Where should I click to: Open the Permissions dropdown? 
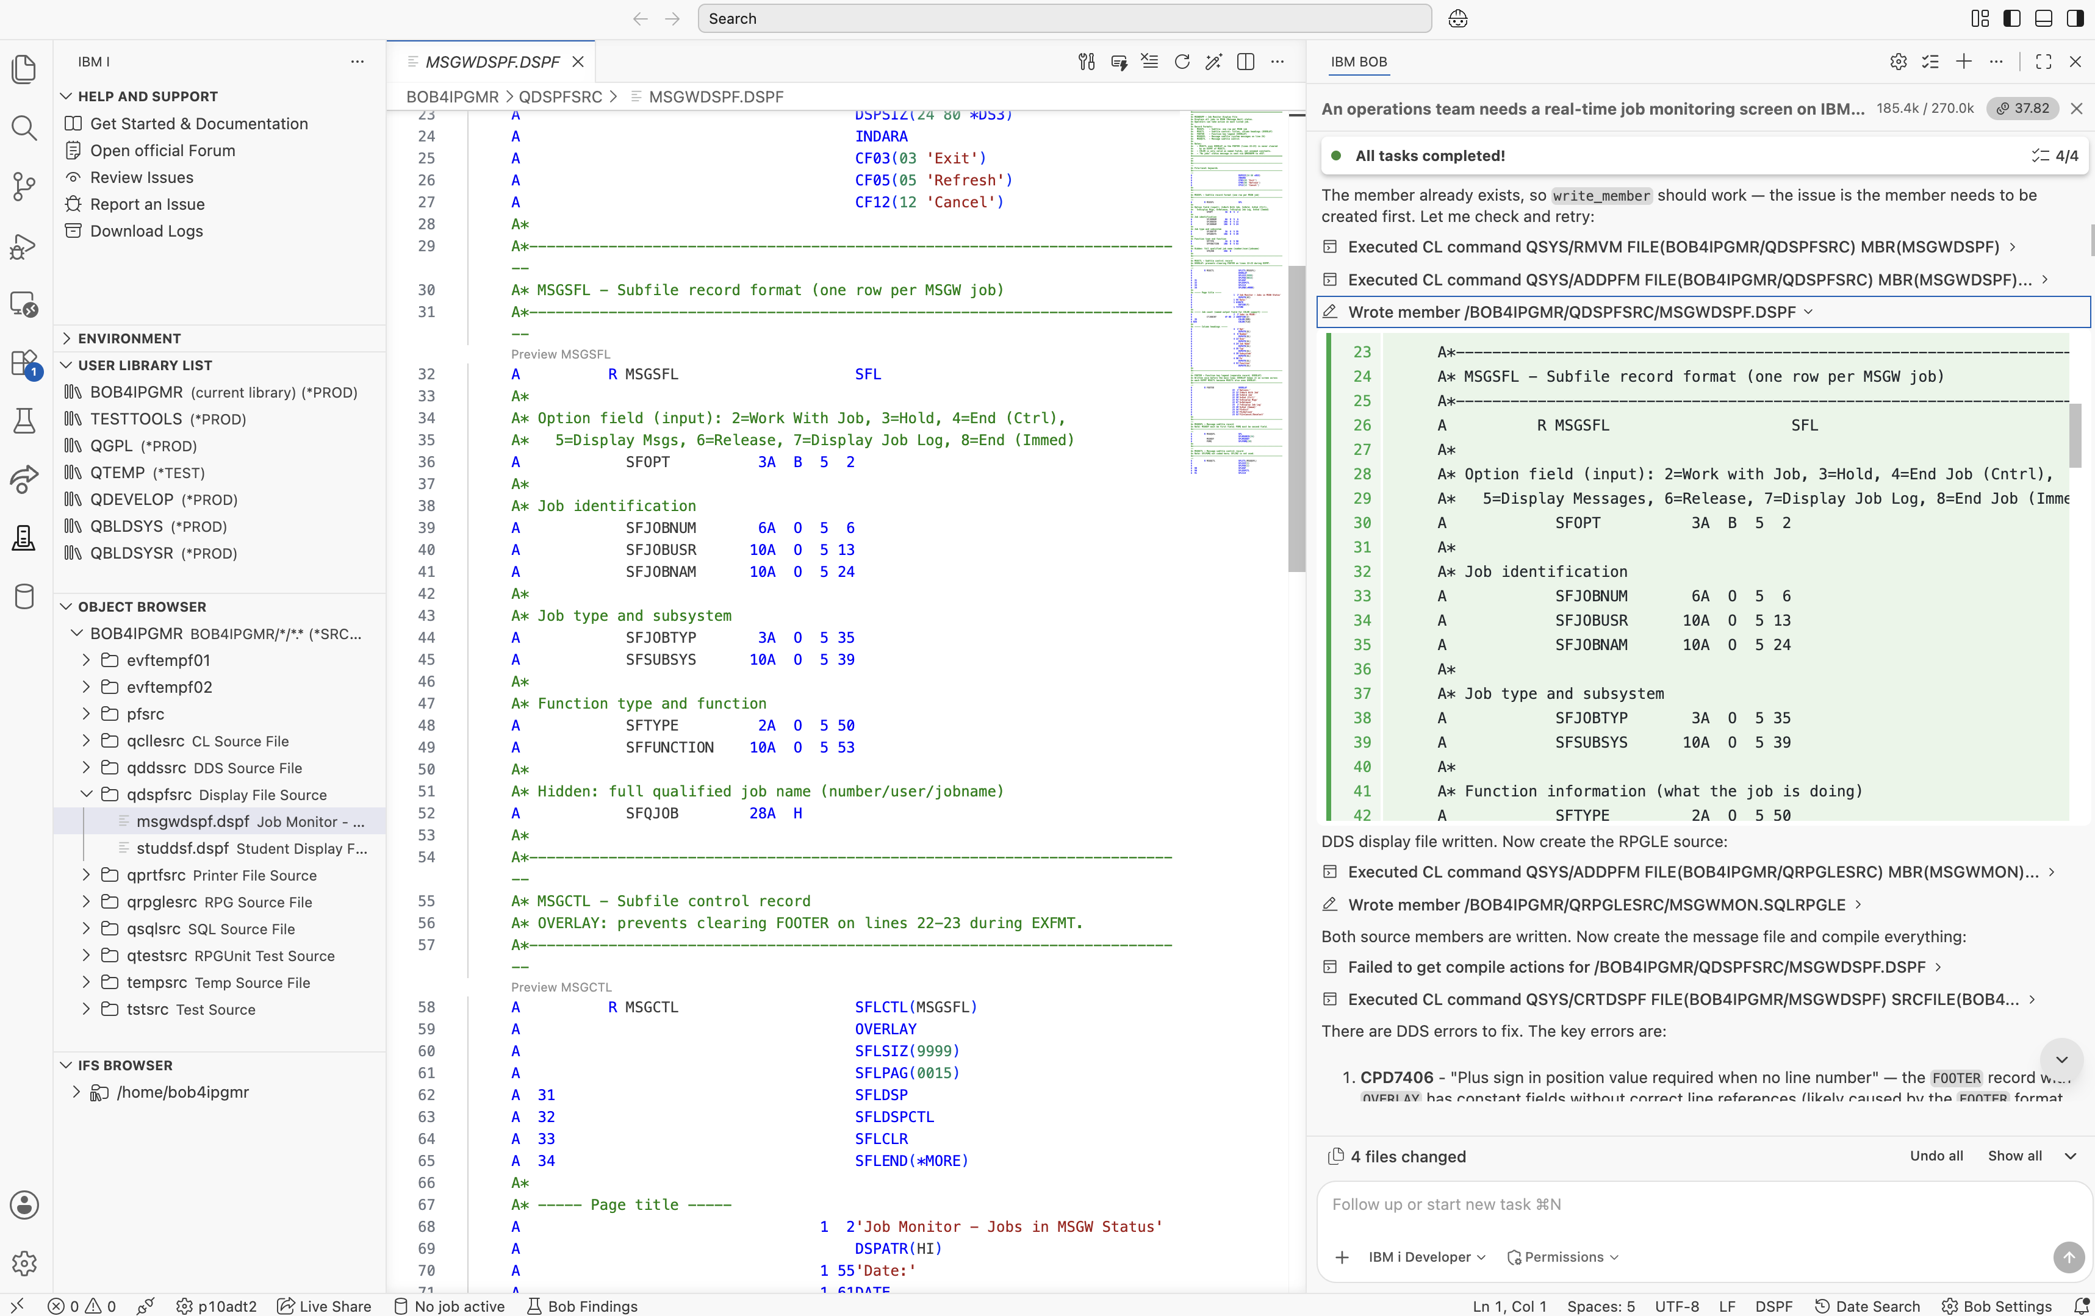pos(1564,1257)
